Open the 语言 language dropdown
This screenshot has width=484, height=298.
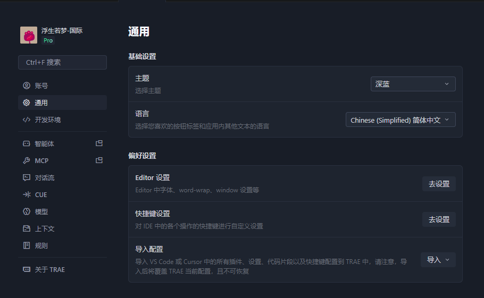tap(400, 120)
